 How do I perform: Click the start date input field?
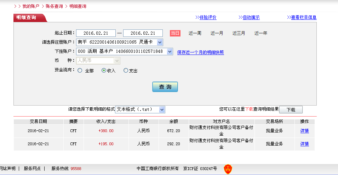[x=96, y=33]
